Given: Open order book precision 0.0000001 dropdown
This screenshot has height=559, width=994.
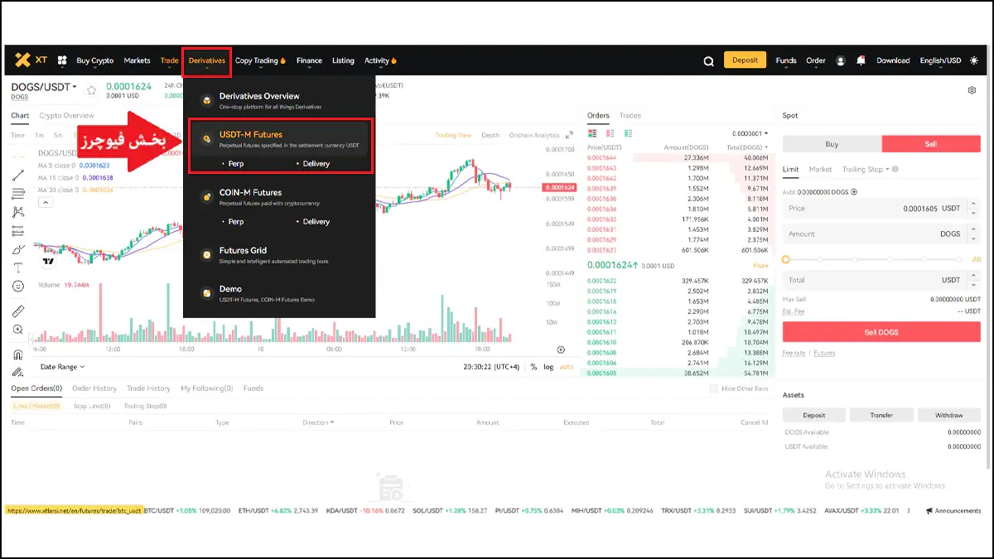Looking at the screenshot, I should click(750, 133).
